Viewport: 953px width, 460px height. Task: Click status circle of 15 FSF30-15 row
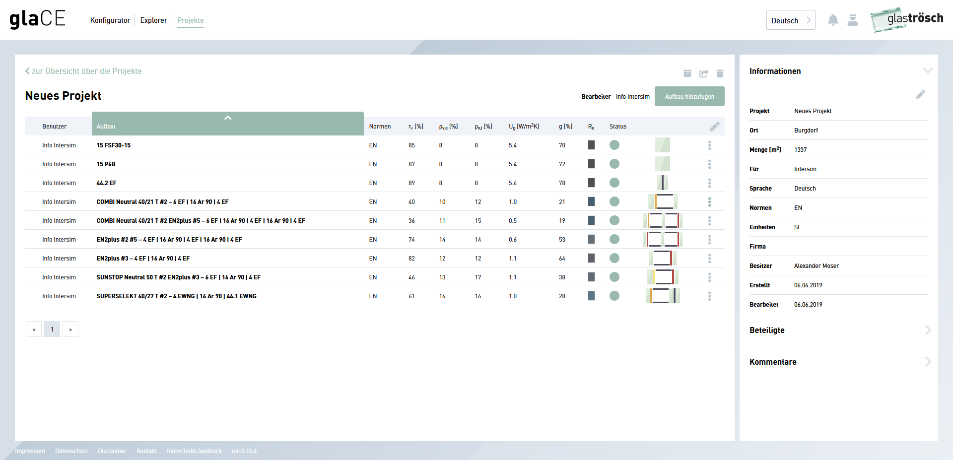click(614, 145)
